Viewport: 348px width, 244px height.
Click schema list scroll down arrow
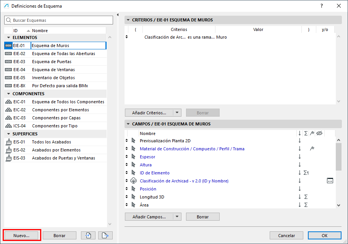[110, 224]
